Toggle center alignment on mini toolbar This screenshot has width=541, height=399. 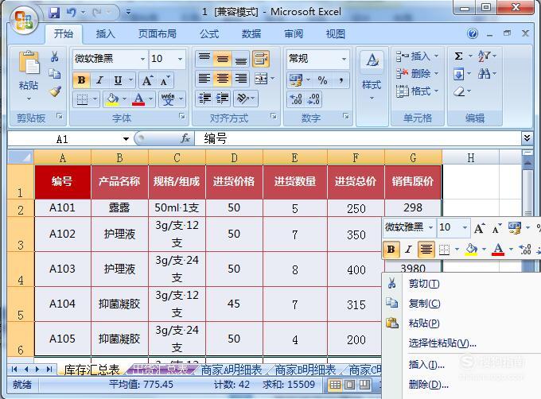tap(426, 249)
